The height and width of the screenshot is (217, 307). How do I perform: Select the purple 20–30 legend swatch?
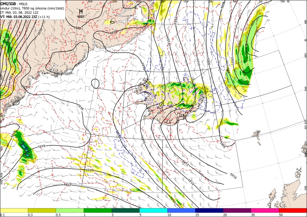237,210
